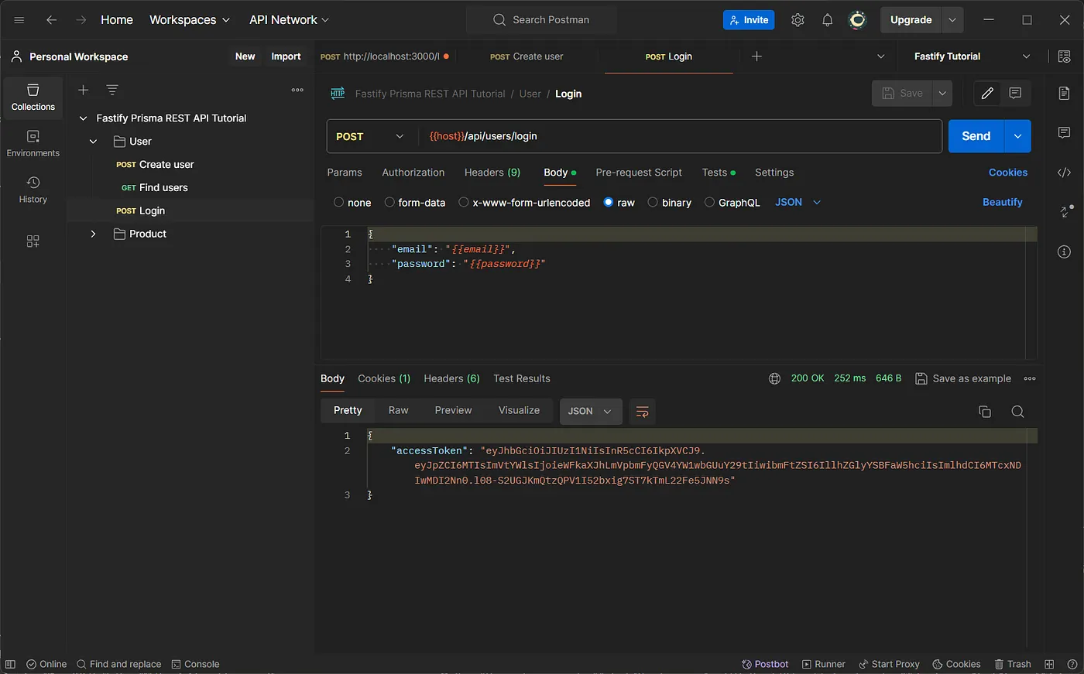Choose the none body type

click(352, 203)
